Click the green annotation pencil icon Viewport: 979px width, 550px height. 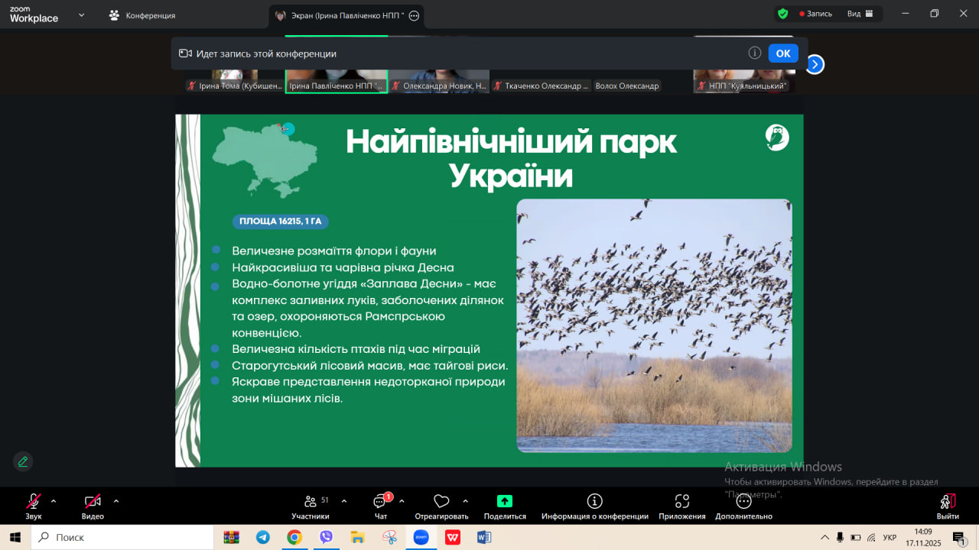click(x=23, y=461)
